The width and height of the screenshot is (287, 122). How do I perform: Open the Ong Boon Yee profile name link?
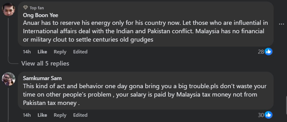tap(41, 15)
